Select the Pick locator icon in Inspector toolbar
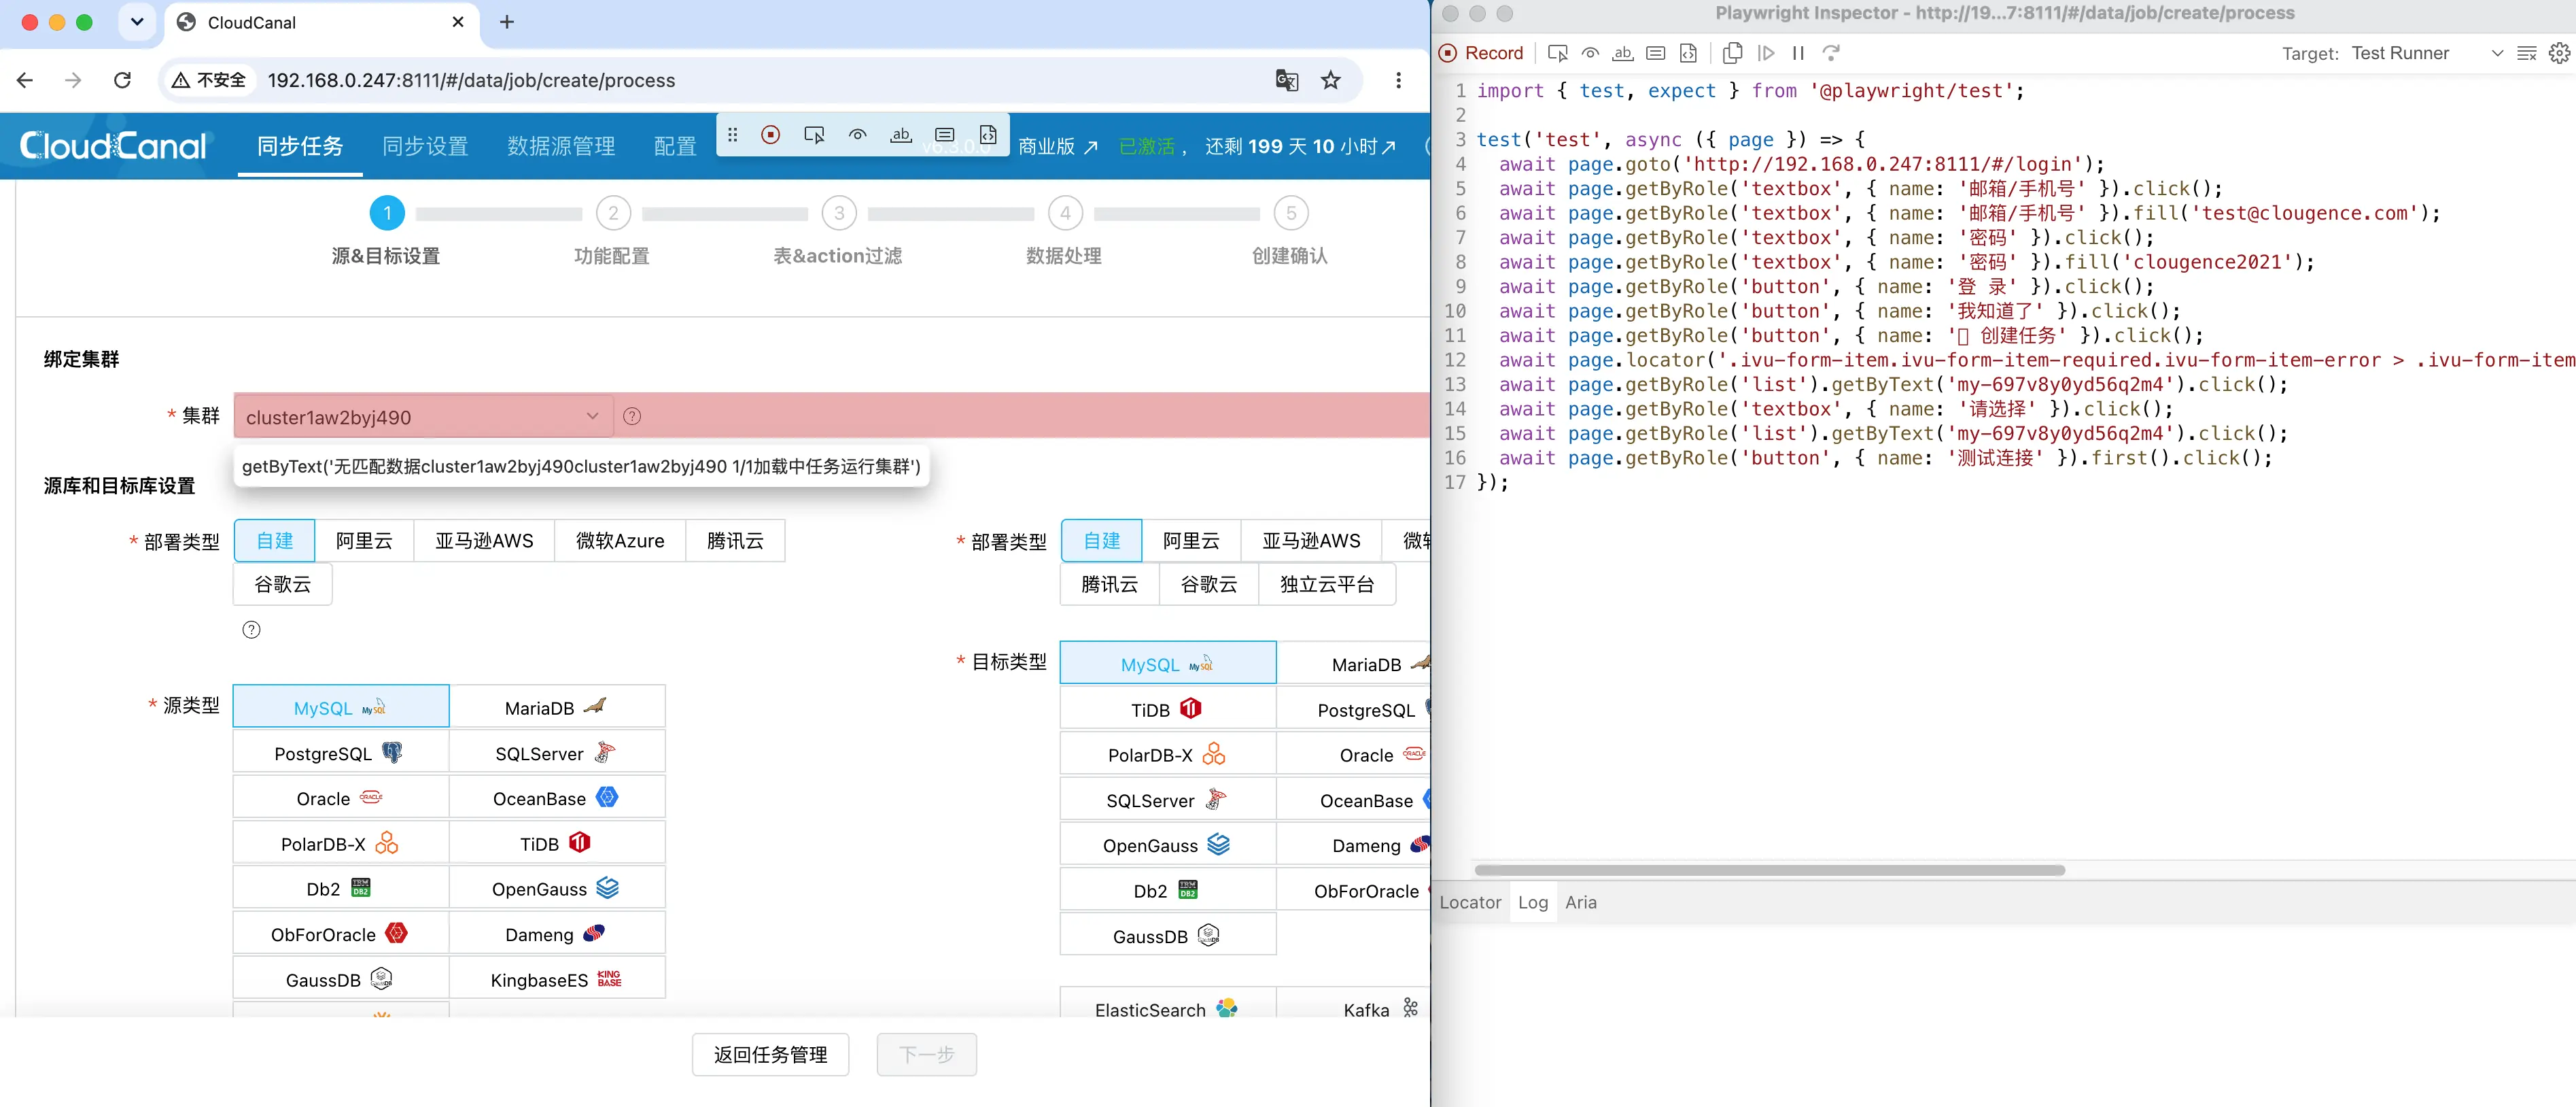This screenshot has width=2576, height=1107. 1557,53
